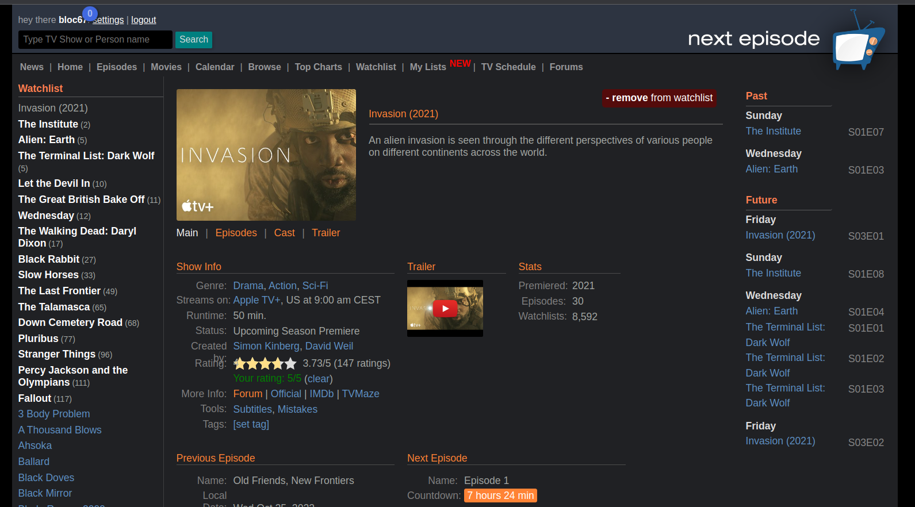
Task: Click the Watchlist sidebar heading
Action: pos(40,89)
